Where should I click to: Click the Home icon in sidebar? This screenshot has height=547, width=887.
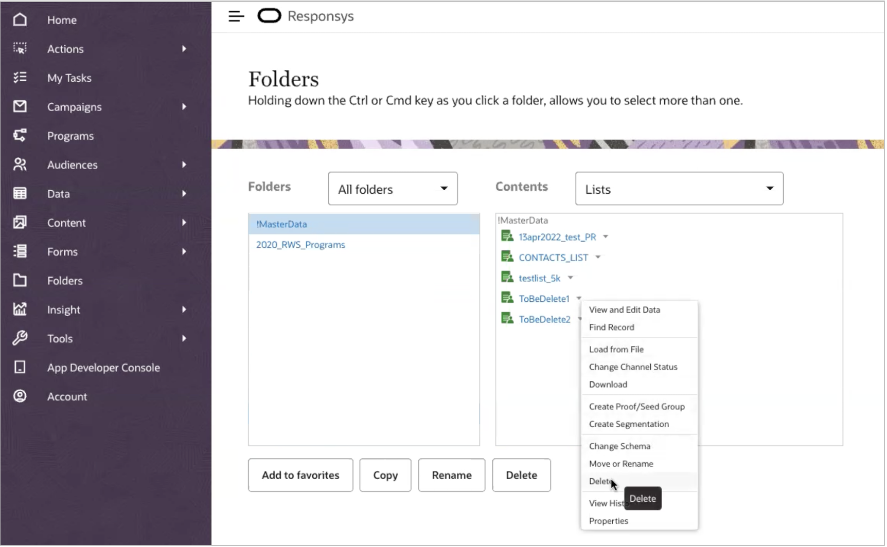(20, 20)
